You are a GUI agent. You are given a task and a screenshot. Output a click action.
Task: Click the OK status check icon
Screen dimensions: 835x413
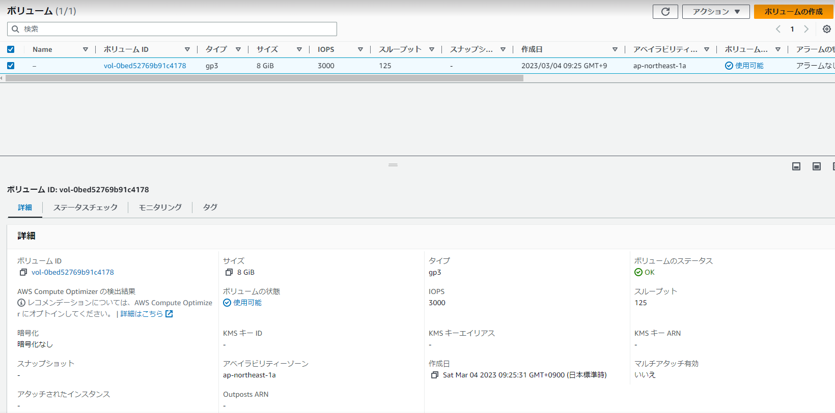638,272
